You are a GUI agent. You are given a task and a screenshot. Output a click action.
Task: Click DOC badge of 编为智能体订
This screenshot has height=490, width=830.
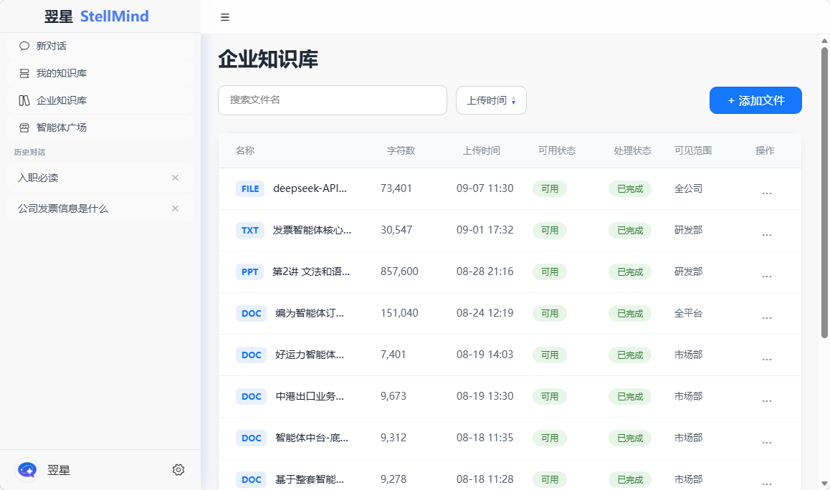251,313
